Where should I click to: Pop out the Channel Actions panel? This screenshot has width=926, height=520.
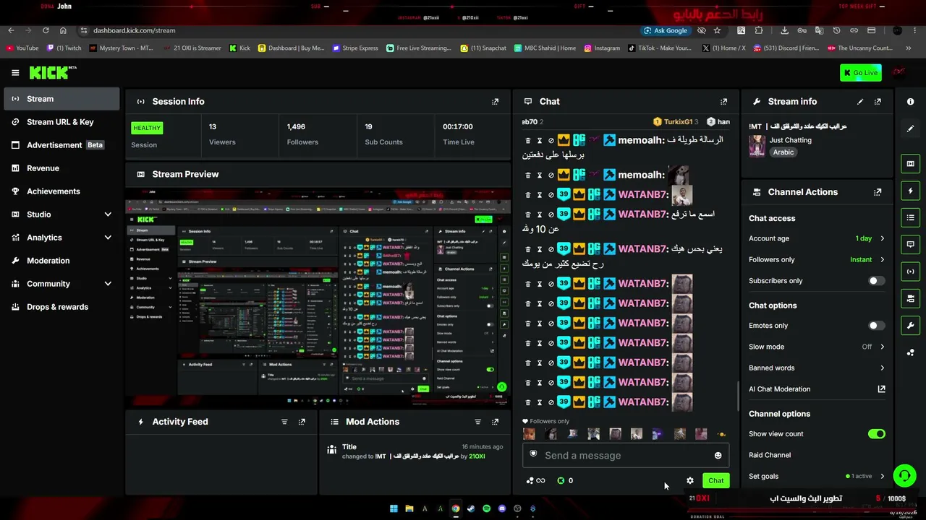pyautogui.click(x=878, y=192)
